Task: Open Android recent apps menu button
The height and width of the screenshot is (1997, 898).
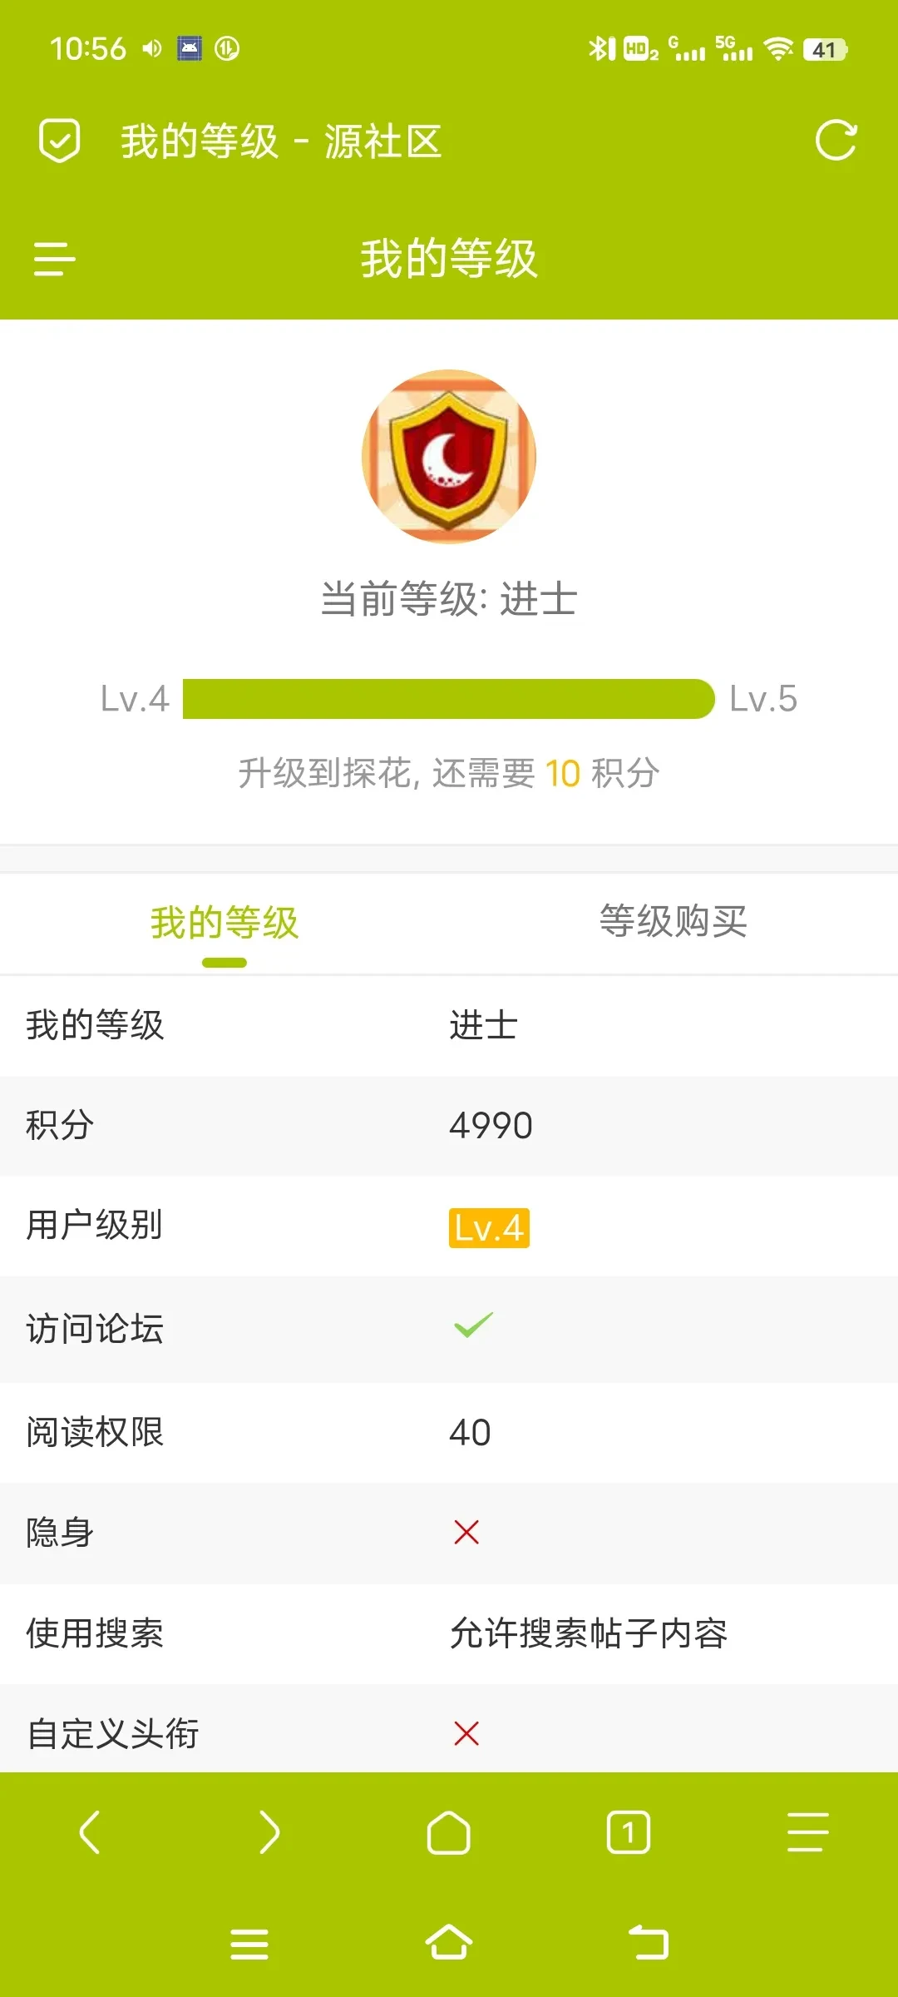Action: point(249,1944)
